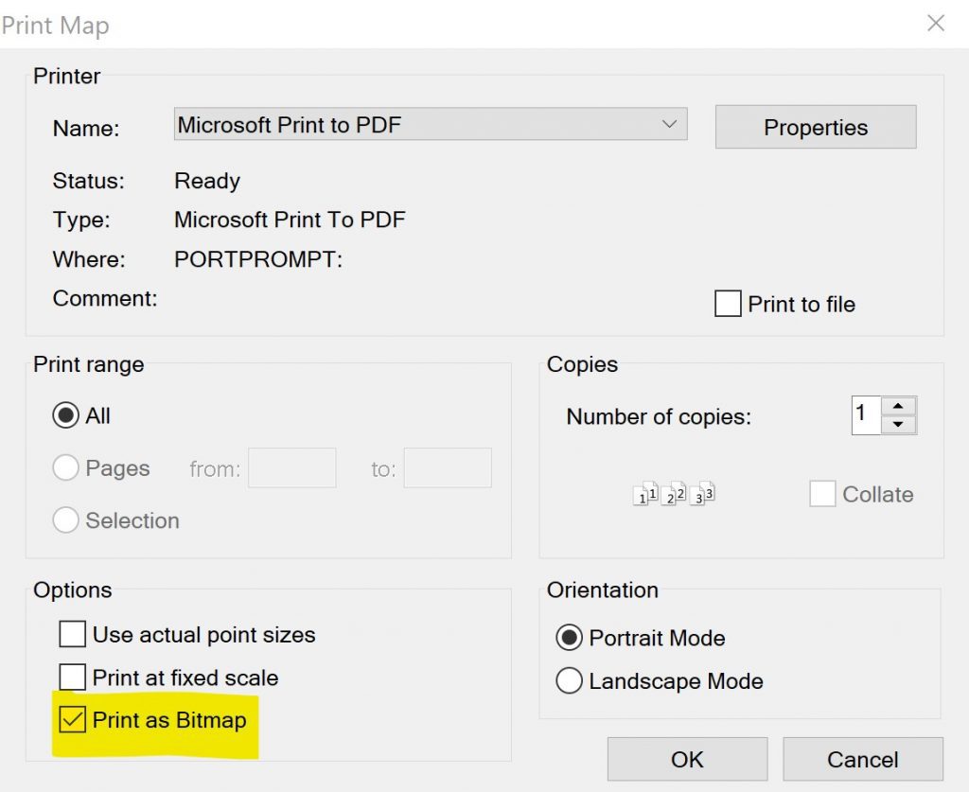Click the from page input field
This screenshot has height=792, width=969.
tap(291, 467)
